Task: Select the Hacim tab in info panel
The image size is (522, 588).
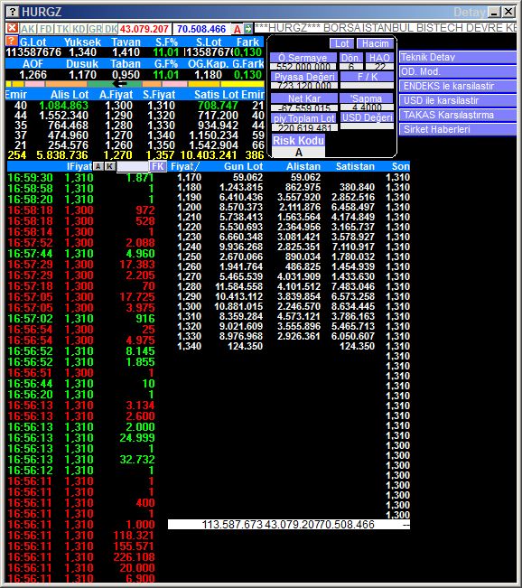Action: [376, 43]
